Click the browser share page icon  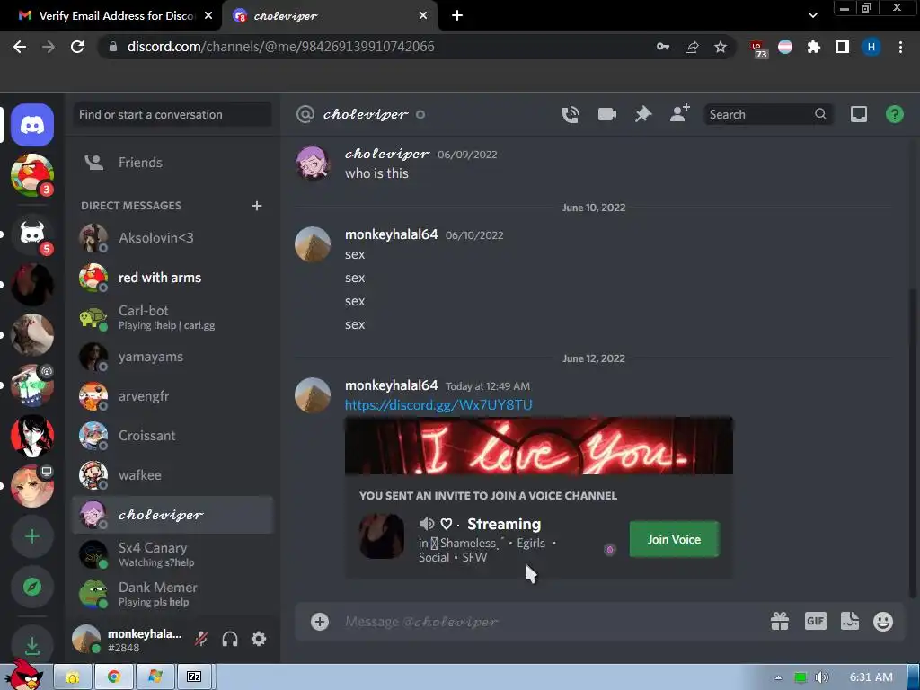point(692,47)
